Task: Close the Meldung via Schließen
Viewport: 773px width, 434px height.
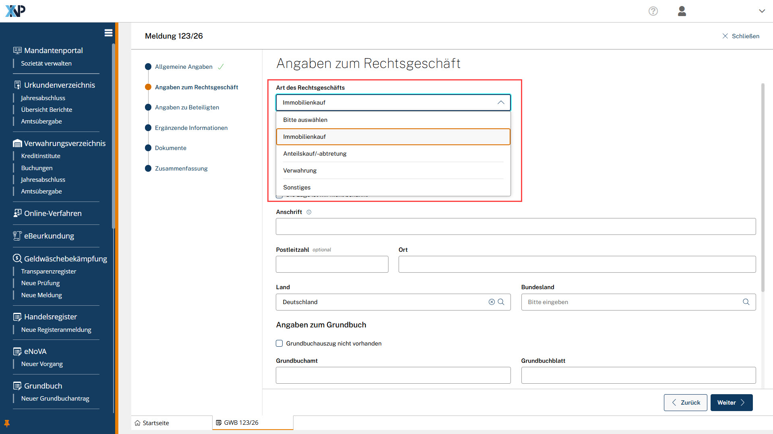Action: pyautogui.click(x=741, y=36)
